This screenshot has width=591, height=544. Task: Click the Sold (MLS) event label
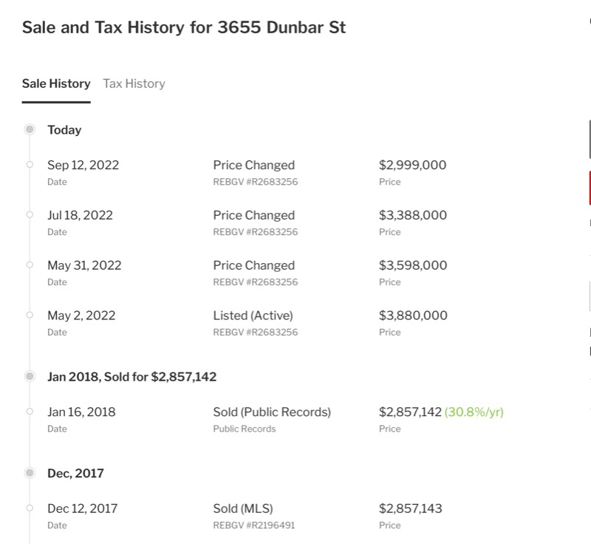click(x=243, y=509)
